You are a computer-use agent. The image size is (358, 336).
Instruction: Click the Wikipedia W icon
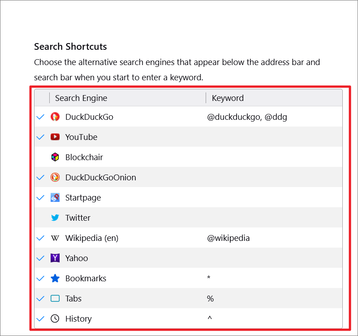tap(55, 238)
